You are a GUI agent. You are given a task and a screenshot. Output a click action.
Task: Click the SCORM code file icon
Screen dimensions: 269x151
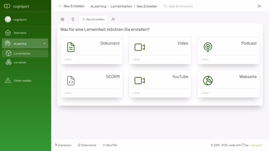tap(71, 80)
